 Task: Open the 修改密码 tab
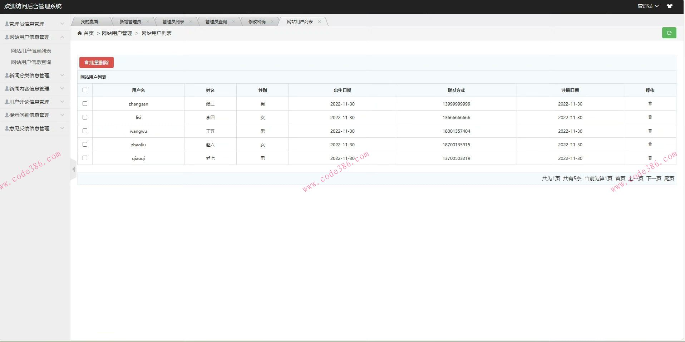(x=257, y=22)
